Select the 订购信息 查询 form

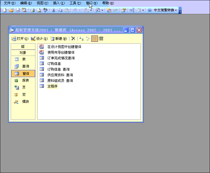54,69
